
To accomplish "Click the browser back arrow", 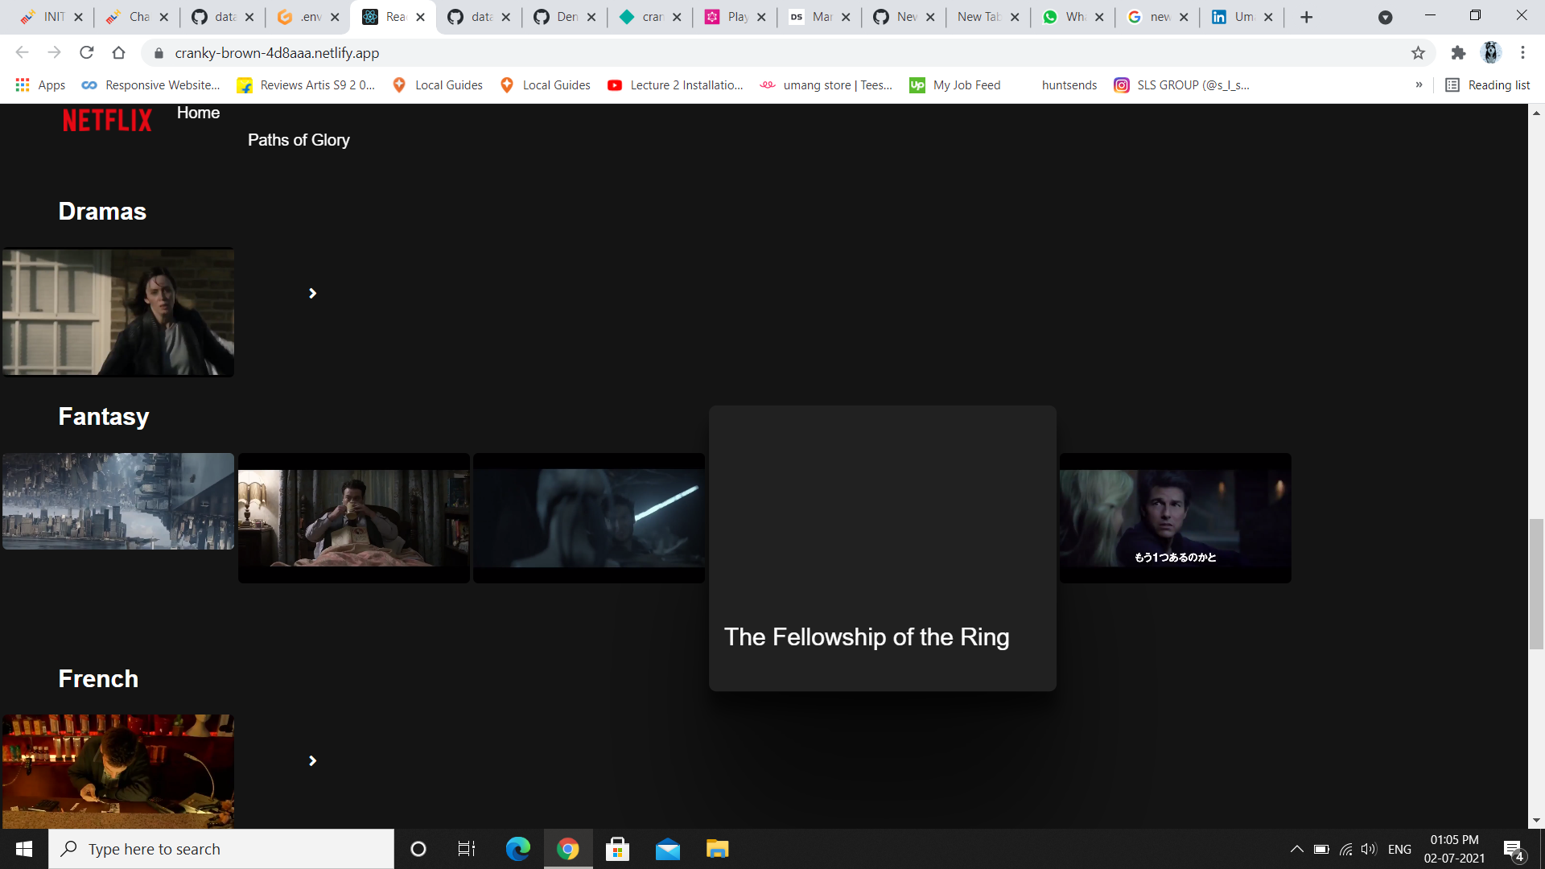I will [21, 52].
